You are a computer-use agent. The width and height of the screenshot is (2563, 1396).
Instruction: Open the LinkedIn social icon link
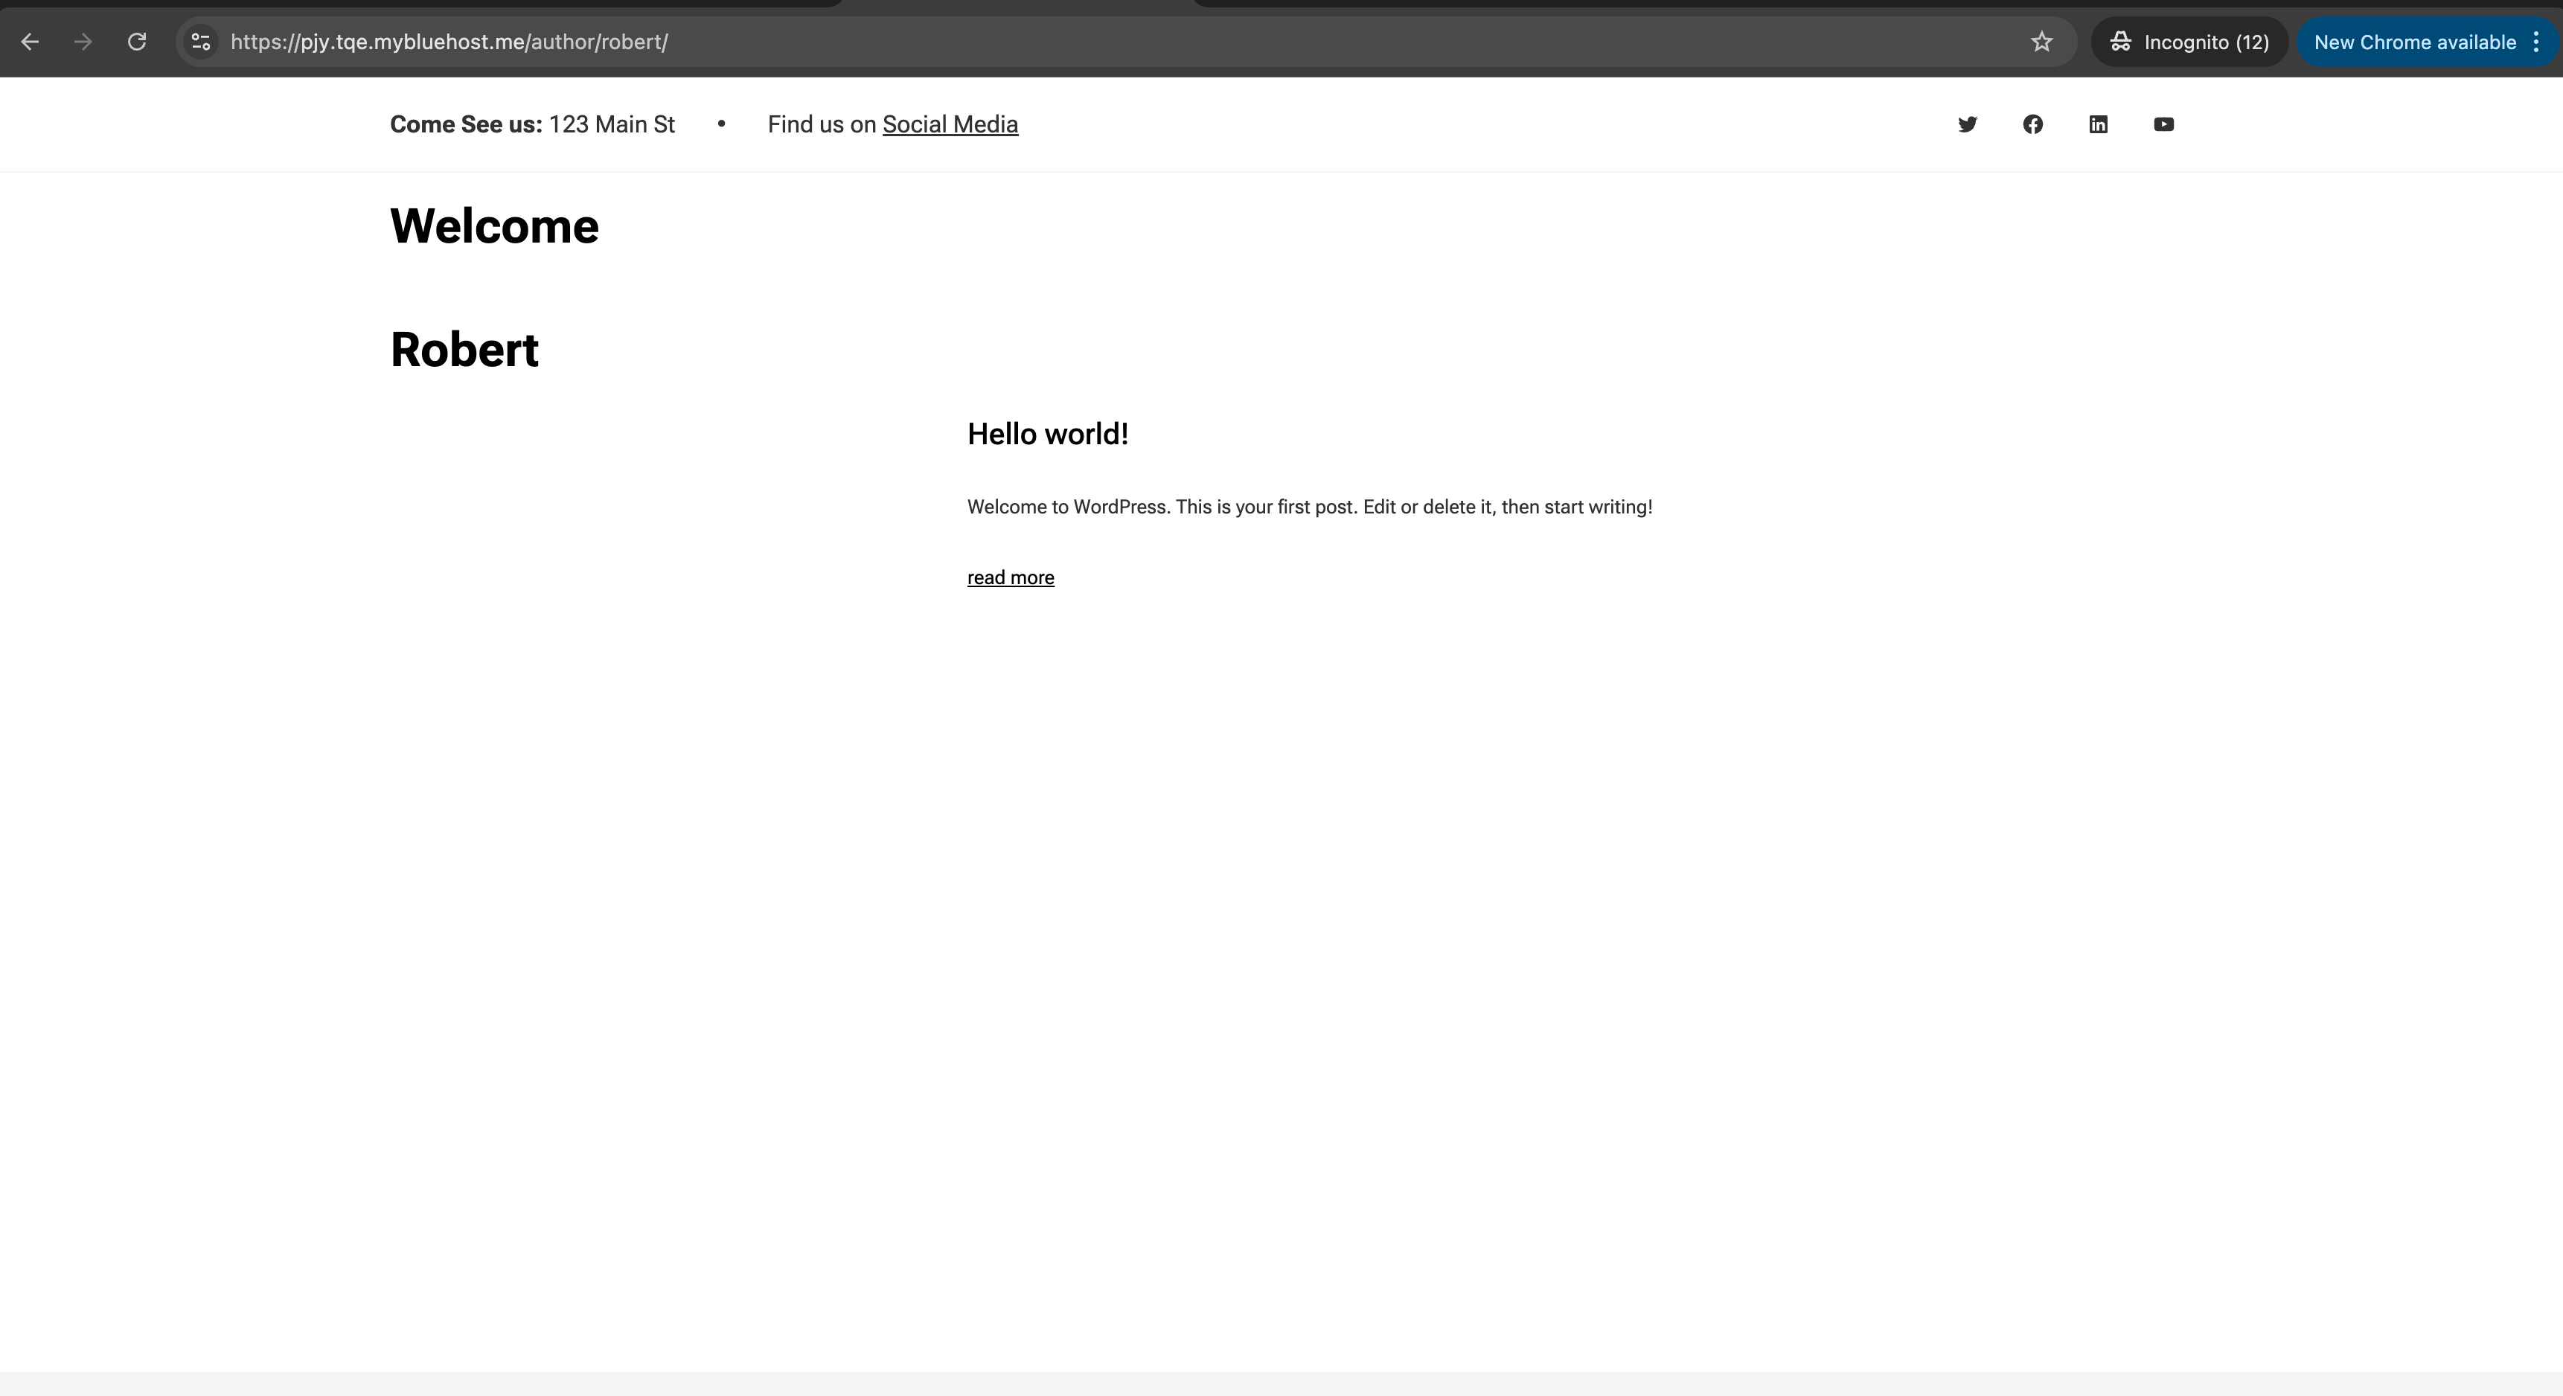tap(2099, 124)
